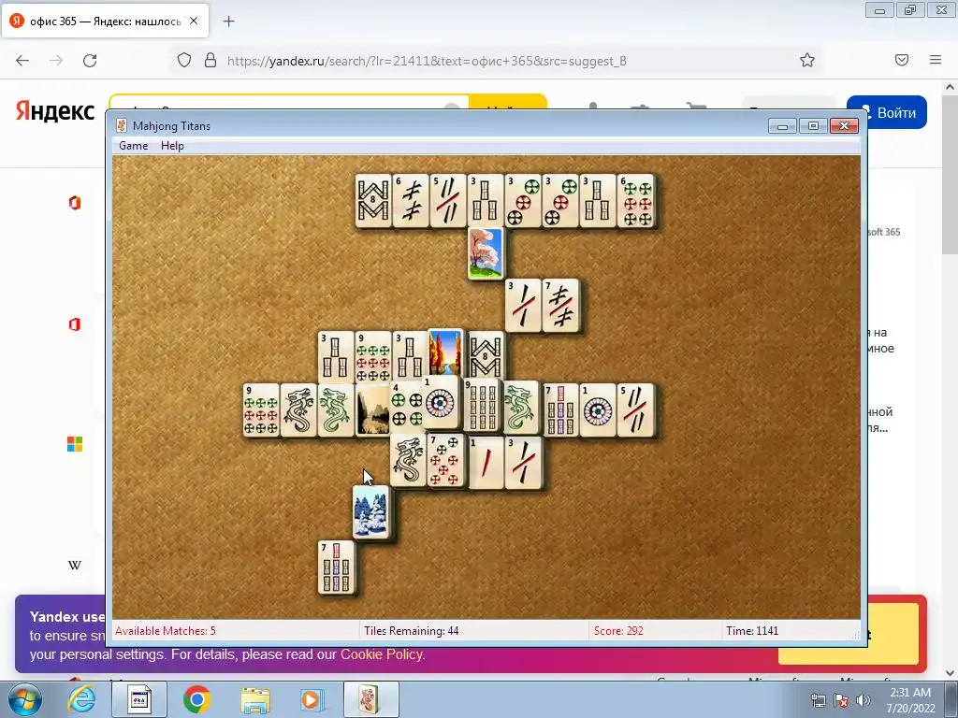Close the офис 365 browser tab

click(x=194, y=21)
